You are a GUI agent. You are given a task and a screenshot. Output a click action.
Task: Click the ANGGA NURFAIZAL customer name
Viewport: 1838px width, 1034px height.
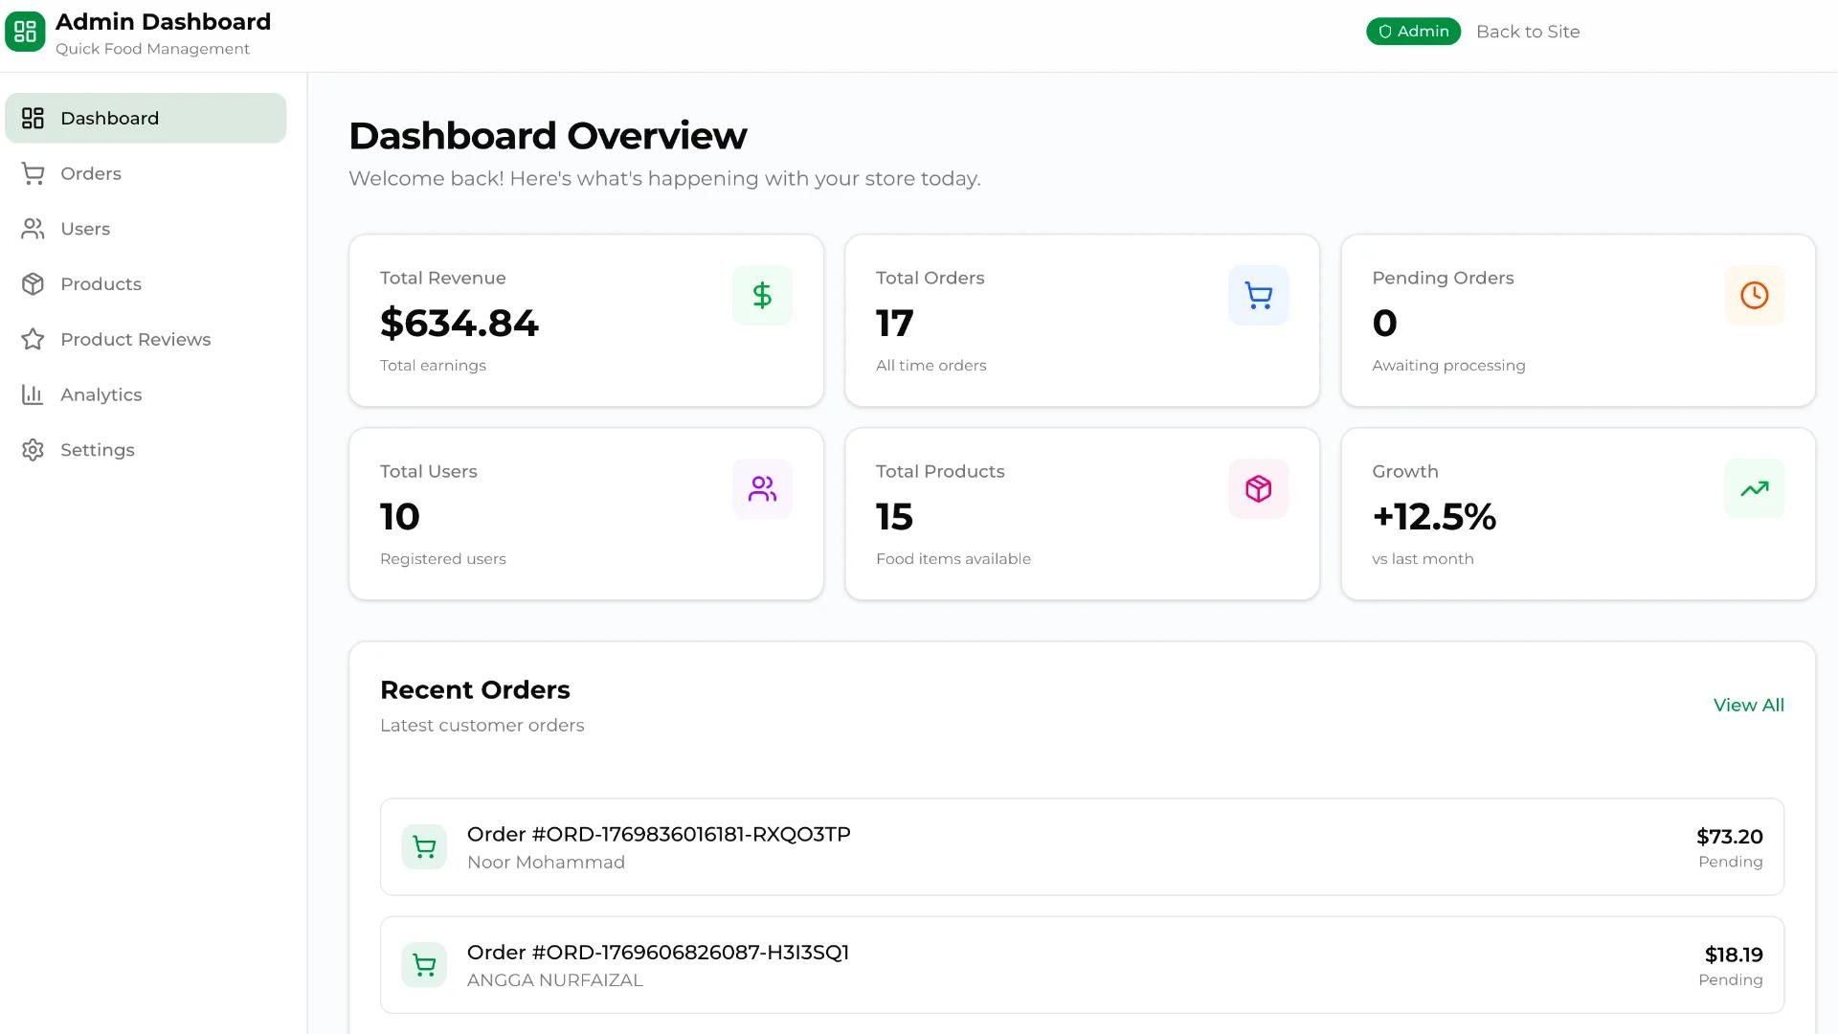(x=555, y=979)
